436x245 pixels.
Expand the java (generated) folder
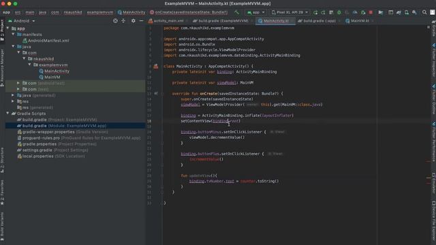point(13,95)
